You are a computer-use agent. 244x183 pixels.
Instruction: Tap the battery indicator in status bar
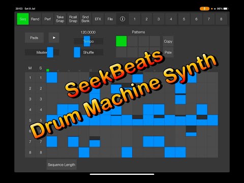pos(226,9)
